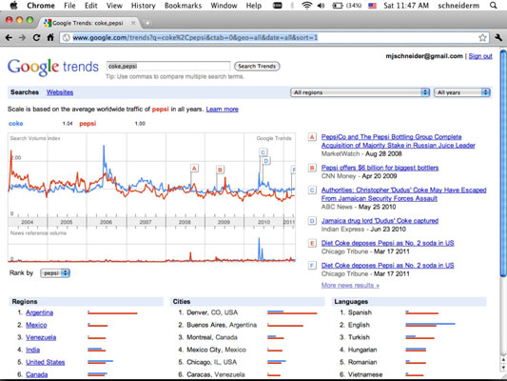Image resolution: width=507 pixels, height=381 pixels.
Task: Open the View menu
Action: (x=114, y=6)
